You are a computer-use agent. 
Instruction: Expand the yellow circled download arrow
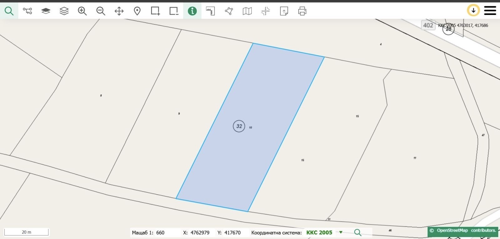coord(473,10)
